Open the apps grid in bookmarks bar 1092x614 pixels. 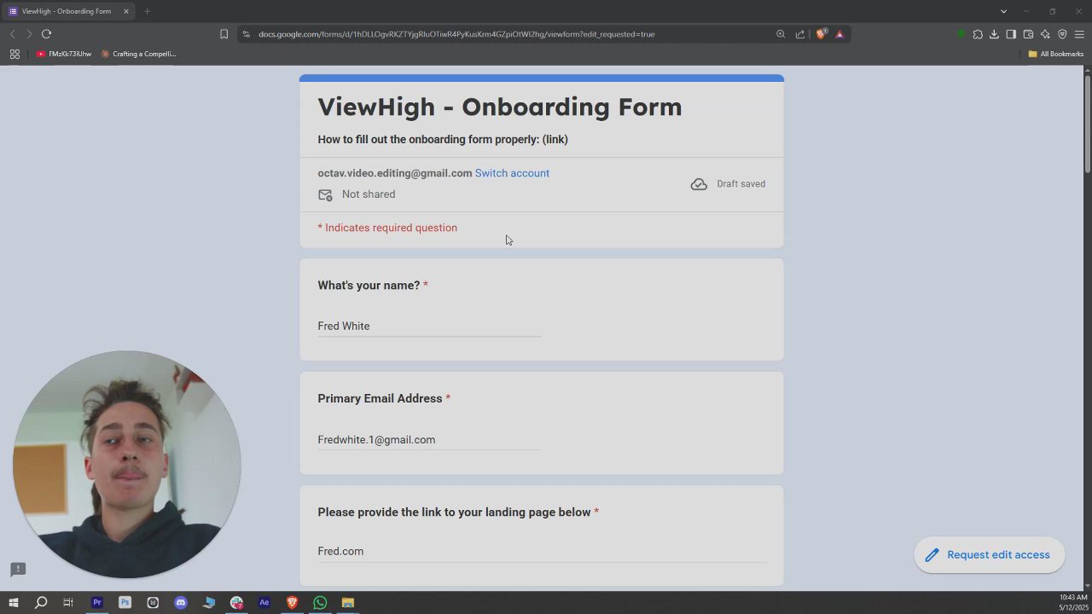coord(15,54)
